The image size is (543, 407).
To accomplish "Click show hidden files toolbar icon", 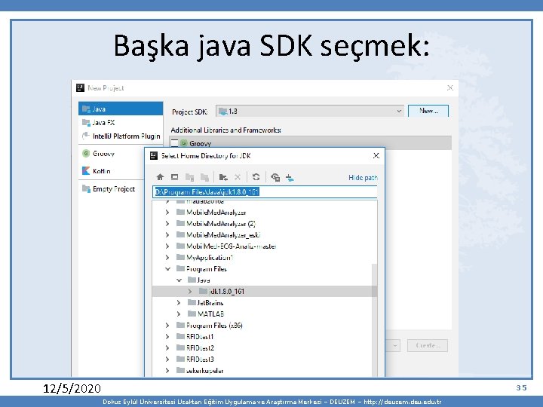I will [275, 177].
